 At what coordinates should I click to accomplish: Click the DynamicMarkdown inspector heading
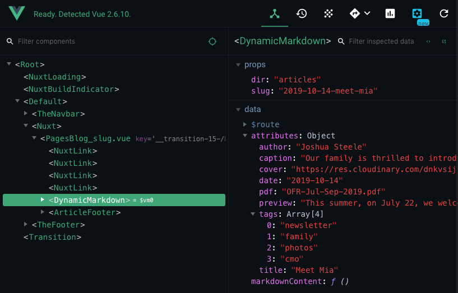(x=283, y=41)
